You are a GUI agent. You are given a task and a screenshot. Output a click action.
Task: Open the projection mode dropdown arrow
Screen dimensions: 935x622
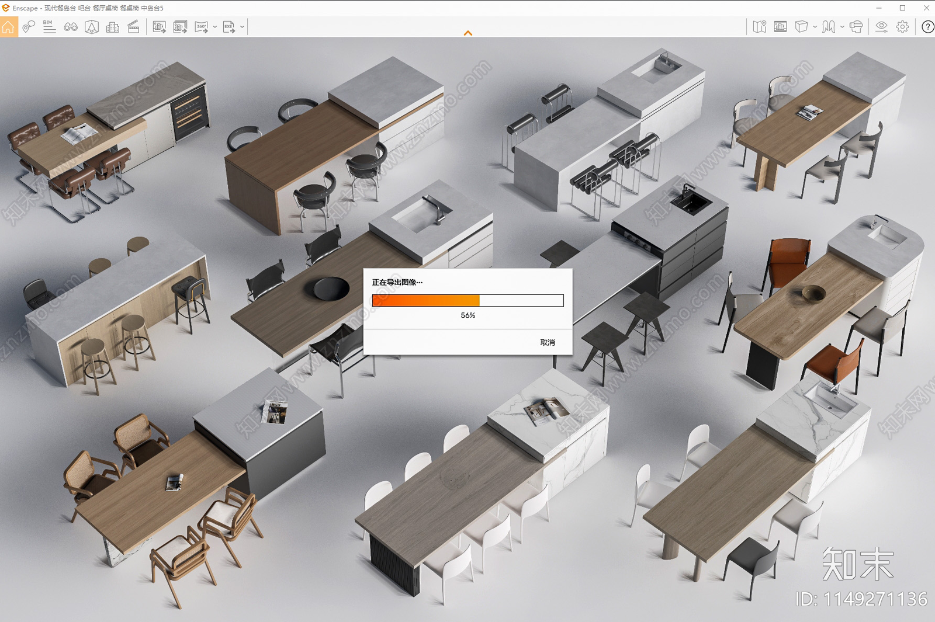(x=815, y=27)
